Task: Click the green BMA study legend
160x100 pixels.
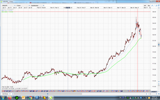Action: point(7,12)
